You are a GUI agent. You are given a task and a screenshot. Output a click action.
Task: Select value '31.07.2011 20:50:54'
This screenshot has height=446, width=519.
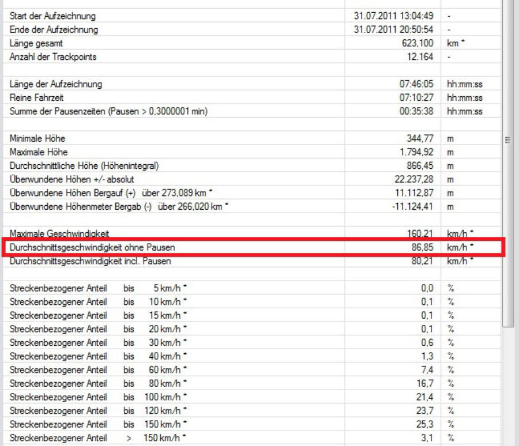pos(393,29)
